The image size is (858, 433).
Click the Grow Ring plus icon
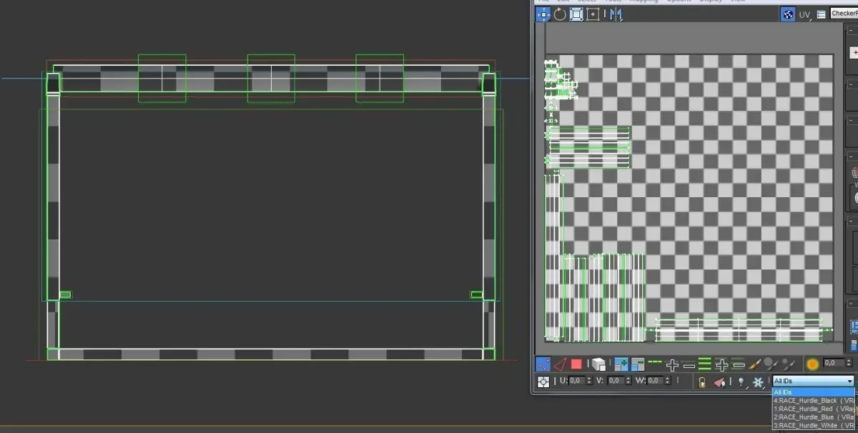click(x=722, y=365)
